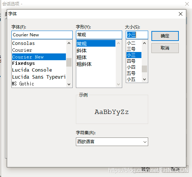Close the 字体 dialog with X
192x177 pixels.
181,14
